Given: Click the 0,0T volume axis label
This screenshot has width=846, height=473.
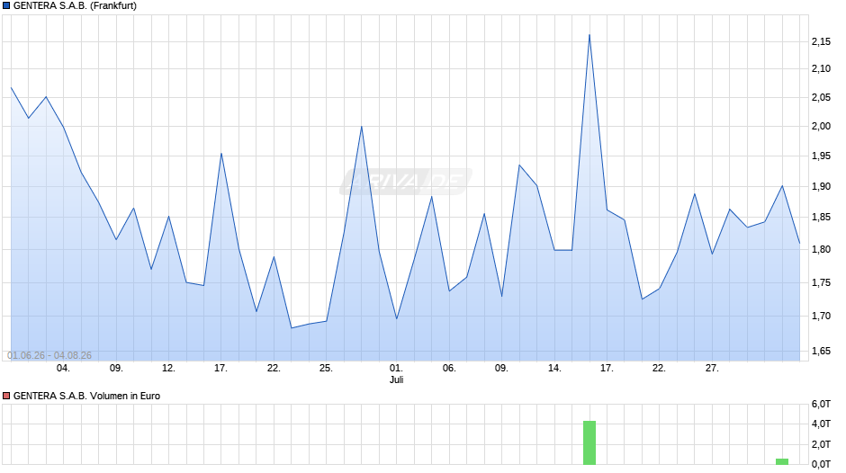Looking at the screenshot, I should tap(821, 464).
